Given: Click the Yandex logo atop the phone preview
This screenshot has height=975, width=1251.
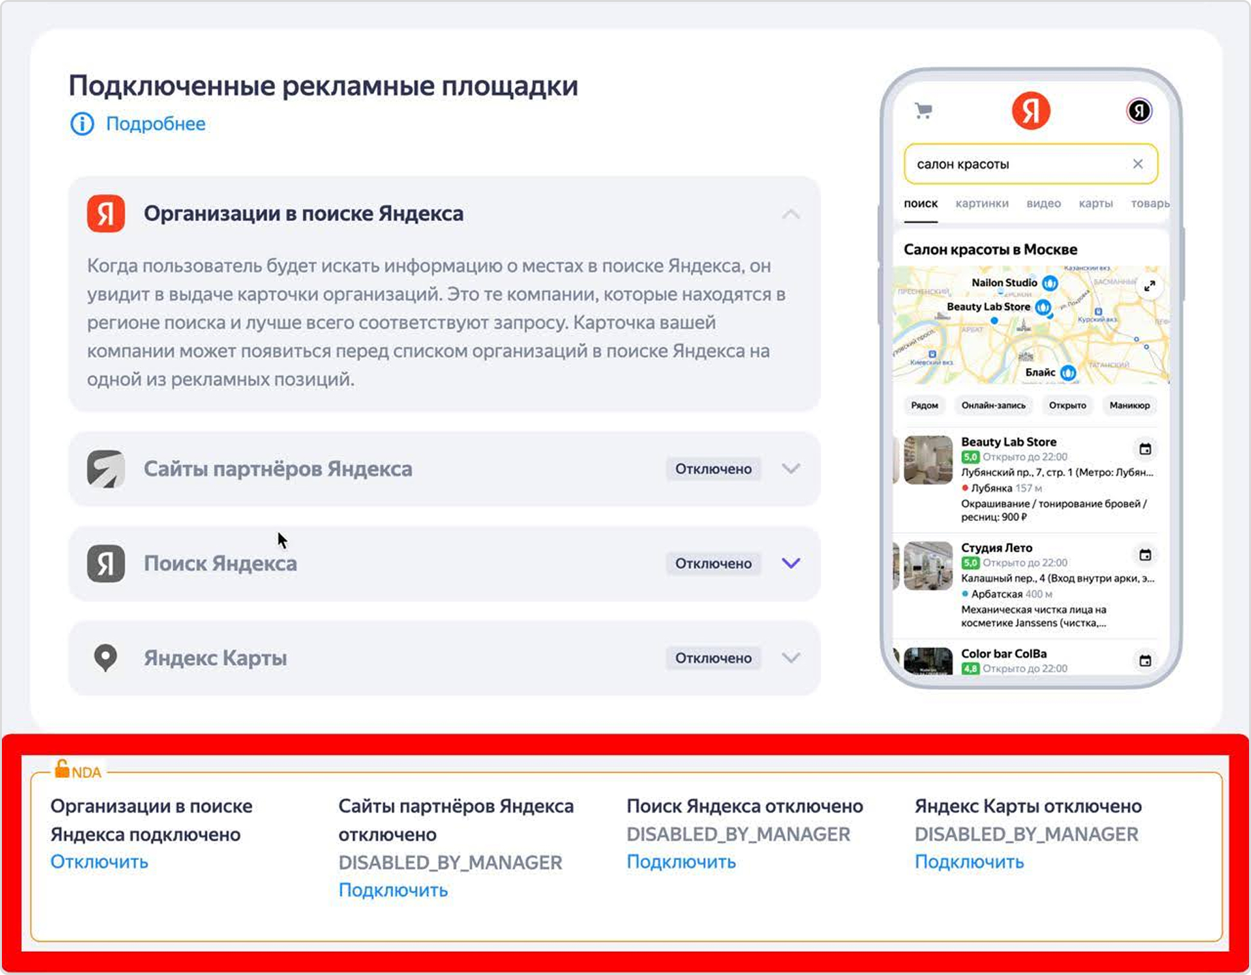Looking at the screenshot, I should [x=1031, y=109].
